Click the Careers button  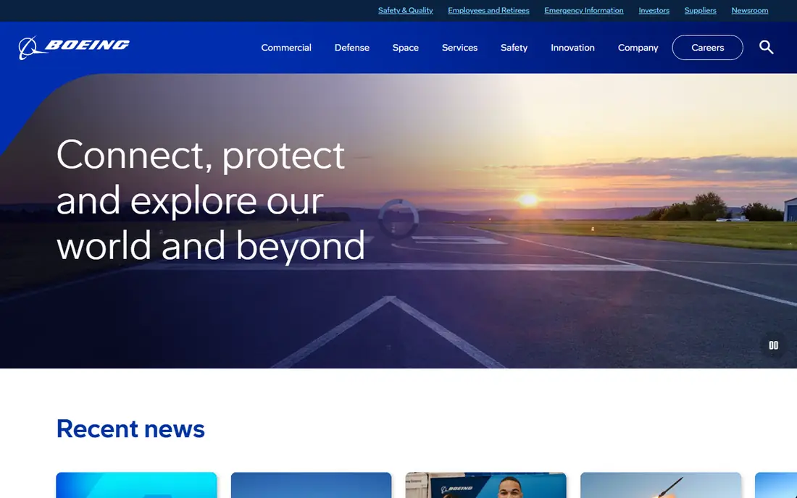tap(708, 48)
